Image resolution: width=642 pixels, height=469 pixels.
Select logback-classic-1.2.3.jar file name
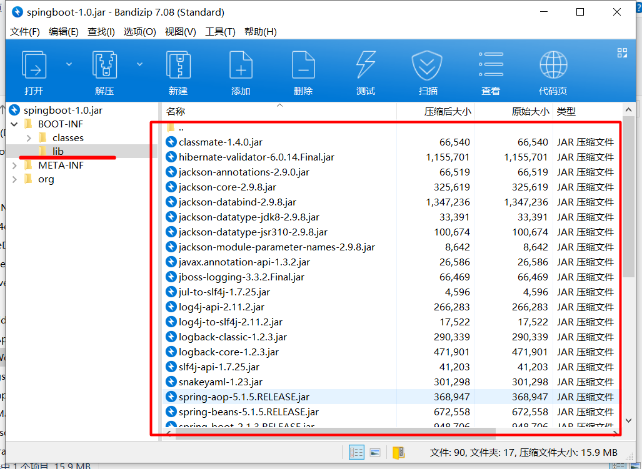point(233,337)
